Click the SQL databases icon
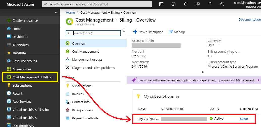 pyautogui.click(x=9, y=125)
